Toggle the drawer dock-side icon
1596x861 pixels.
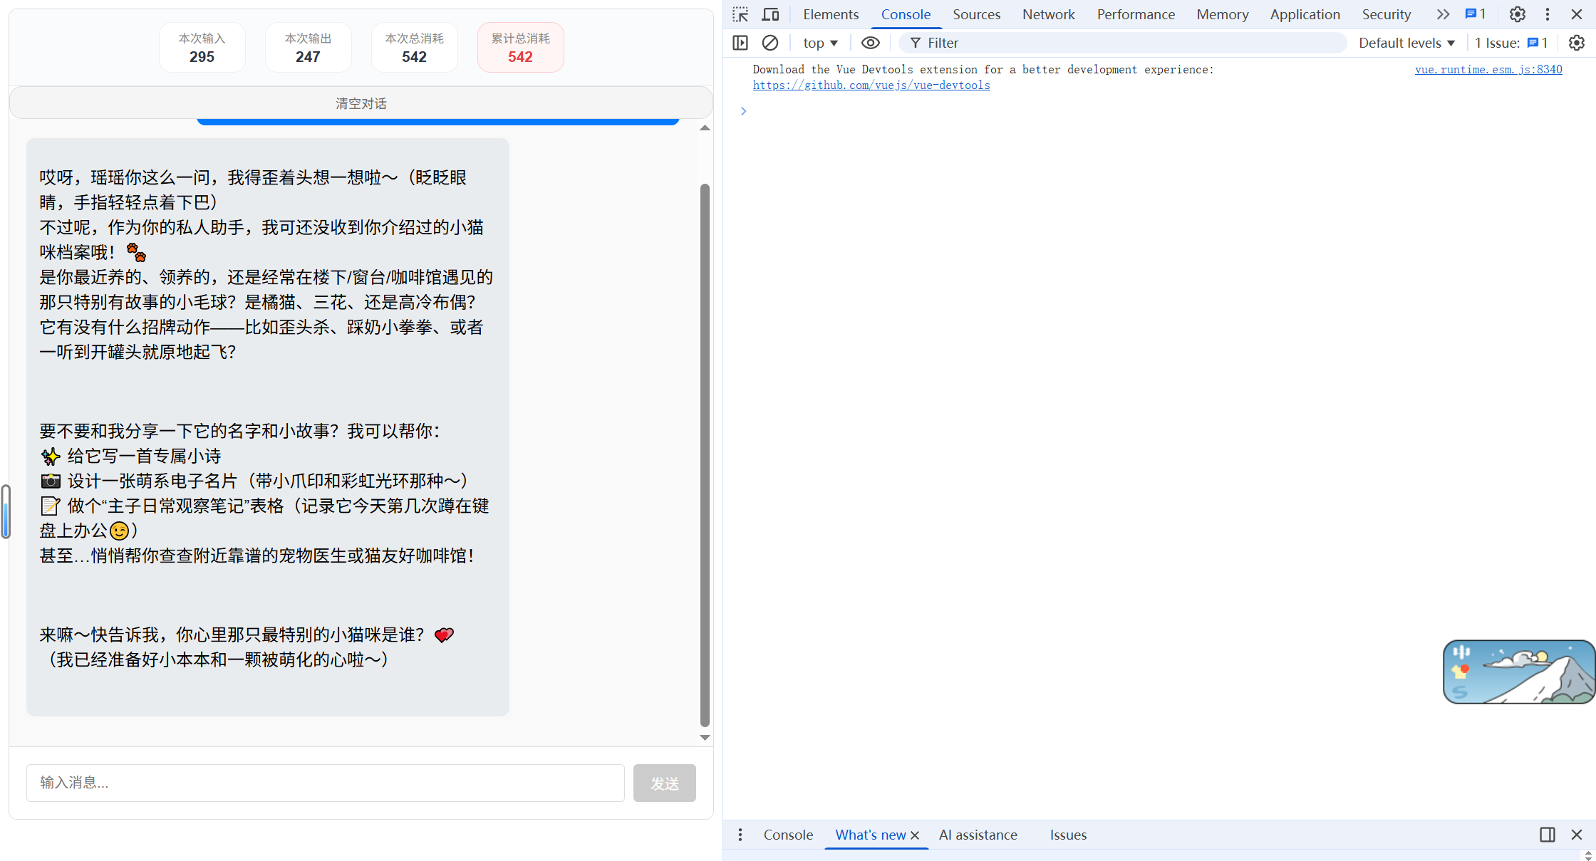(1548, 835)
